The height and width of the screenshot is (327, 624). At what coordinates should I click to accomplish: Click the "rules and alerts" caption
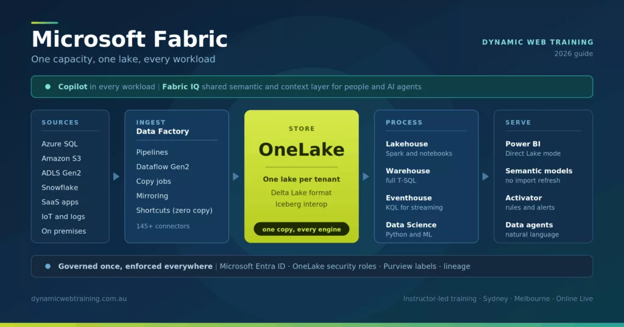[530, 207]
